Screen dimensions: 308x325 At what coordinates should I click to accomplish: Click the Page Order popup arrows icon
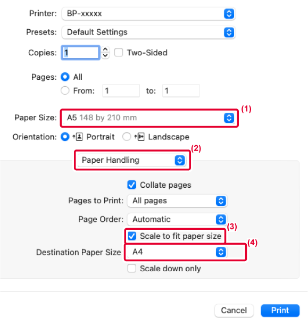(x=221, y=220)
